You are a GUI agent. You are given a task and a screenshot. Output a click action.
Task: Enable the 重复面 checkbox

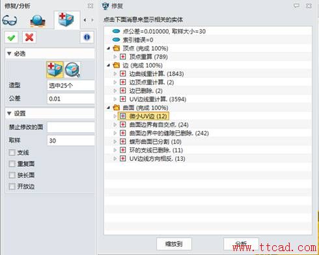tap(12, 164)
